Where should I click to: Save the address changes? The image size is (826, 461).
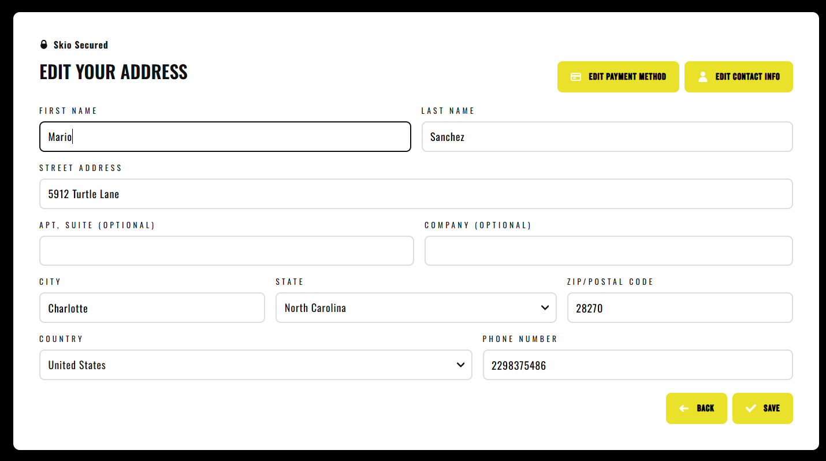click(x=762, y=408)
